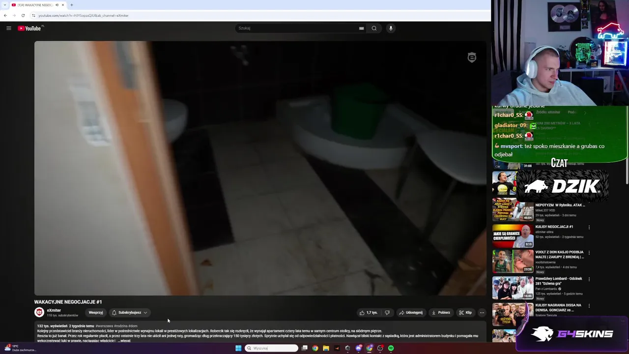Open KULISY NEGOCJACJI #1 video title
This screenshot has height=354, width=629.
pos(554,227)
